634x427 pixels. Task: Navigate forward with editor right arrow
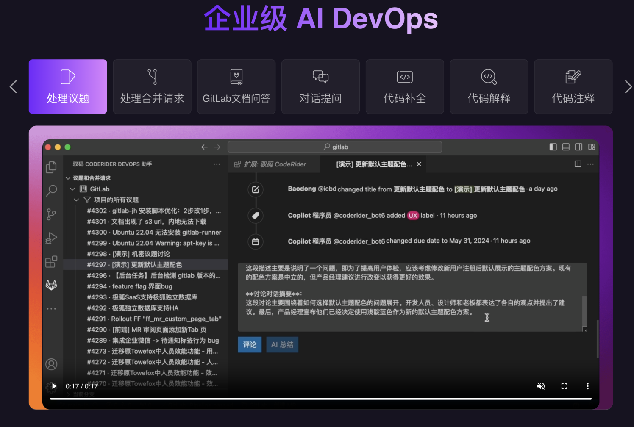click(x=217, y=147)
